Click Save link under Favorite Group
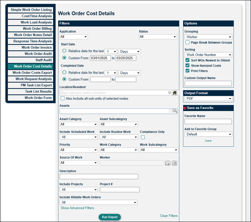 tap(208, 141)
